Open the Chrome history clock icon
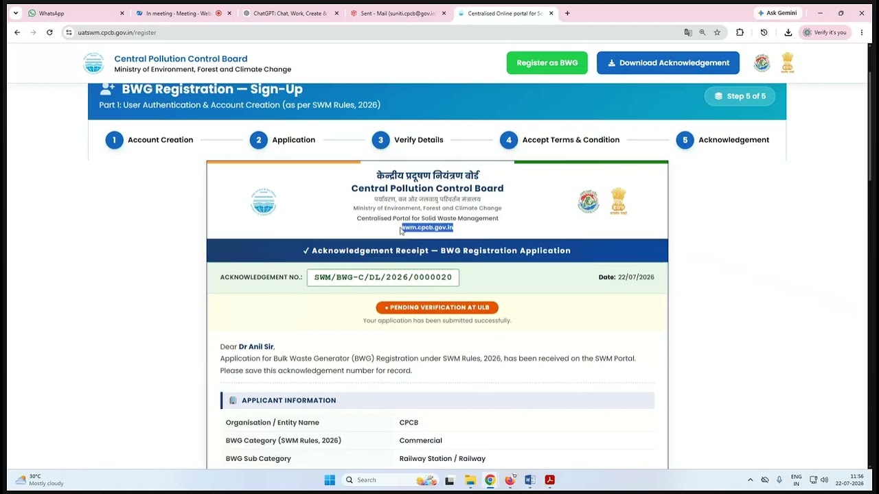This screenshot has width=879, height=494. (x=764, y=32)
